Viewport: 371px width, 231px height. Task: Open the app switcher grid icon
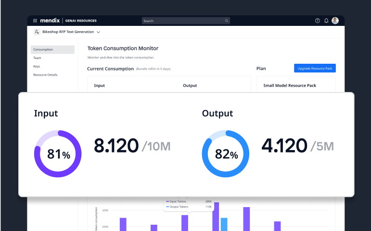pos(35,21)
